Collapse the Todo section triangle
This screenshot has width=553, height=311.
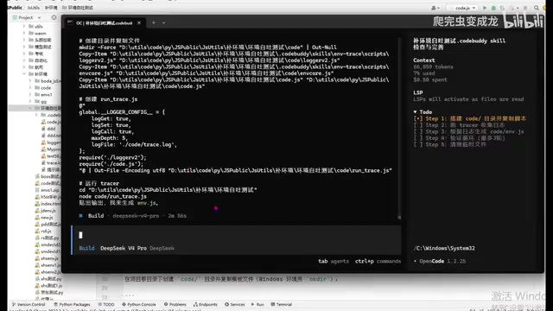coord(415,111)
